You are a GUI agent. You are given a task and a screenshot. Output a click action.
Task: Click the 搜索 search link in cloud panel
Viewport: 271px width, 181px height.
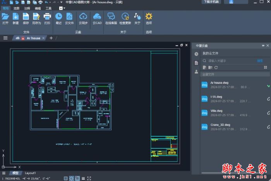[x=260, y=61]
